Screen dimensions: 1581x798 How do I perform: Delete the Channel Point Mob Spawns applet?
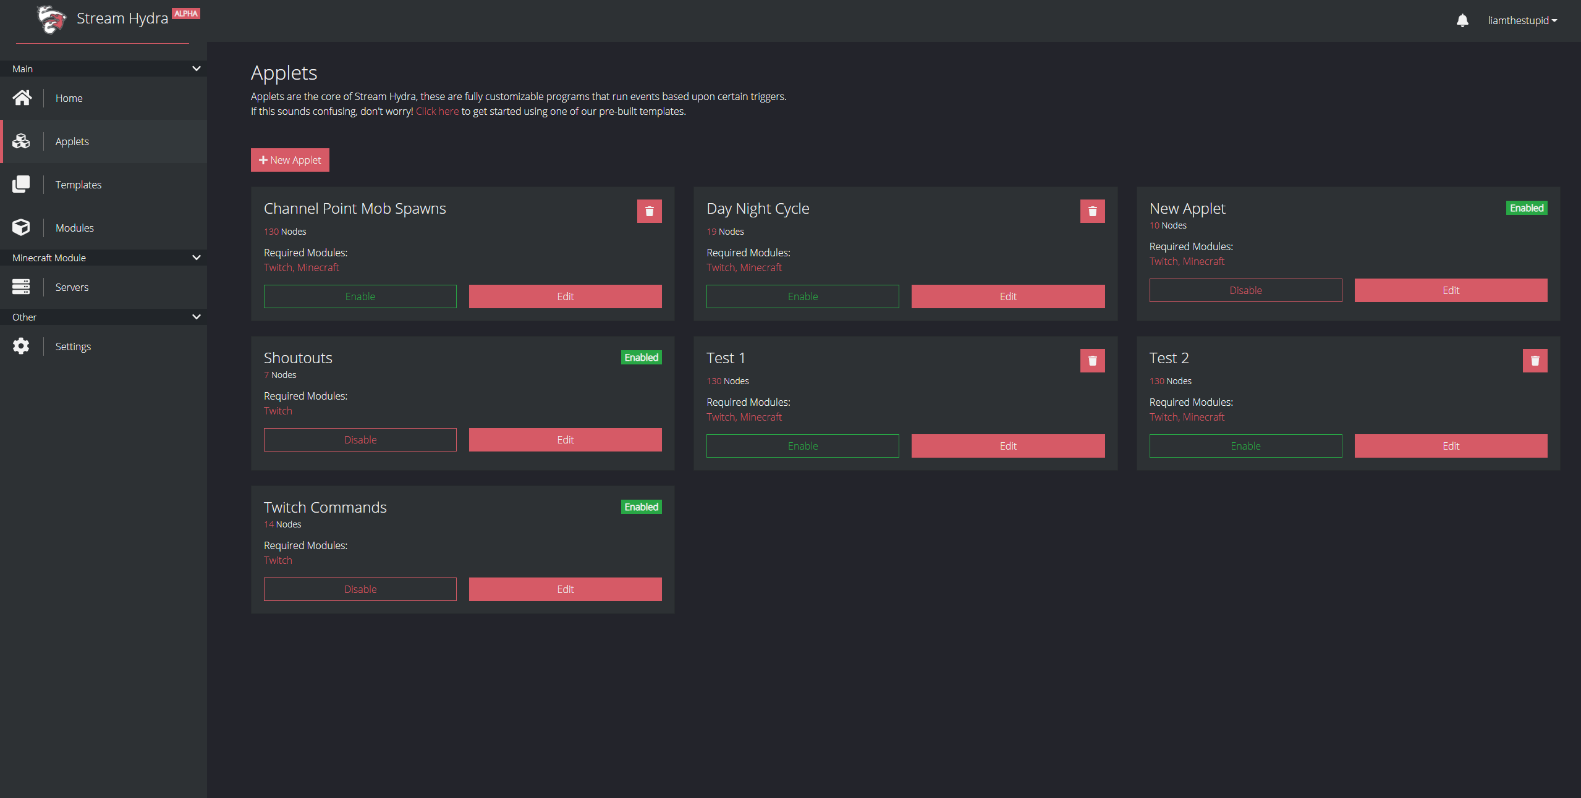coord(649,211)
